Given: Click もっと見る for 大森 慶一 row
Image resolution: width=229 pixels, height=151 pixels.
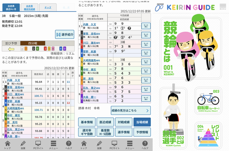Looking at the screenshot, I should (146, 98).
